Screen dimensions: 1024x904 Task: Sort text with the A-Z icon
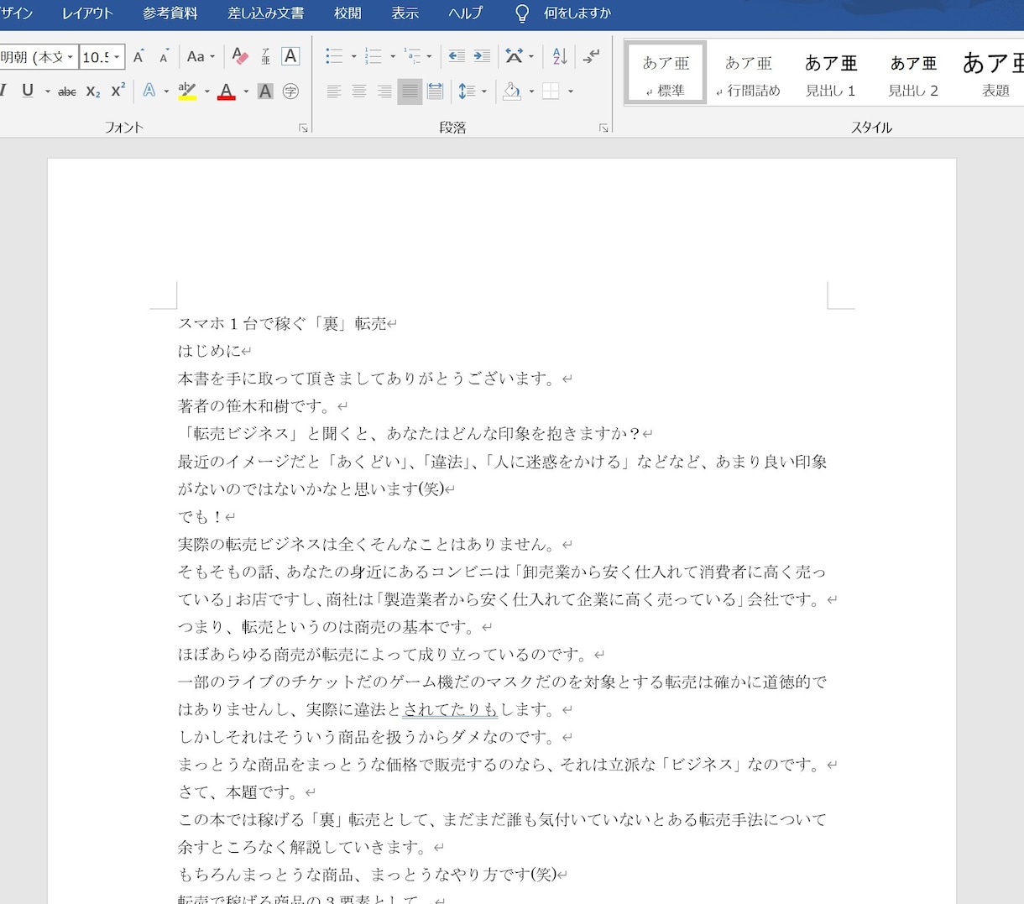[x=560, y=56]
